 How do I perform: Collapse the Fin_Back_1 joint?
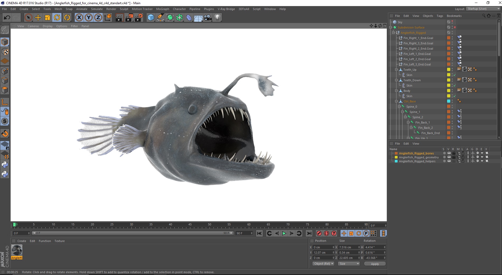[408, 122]
